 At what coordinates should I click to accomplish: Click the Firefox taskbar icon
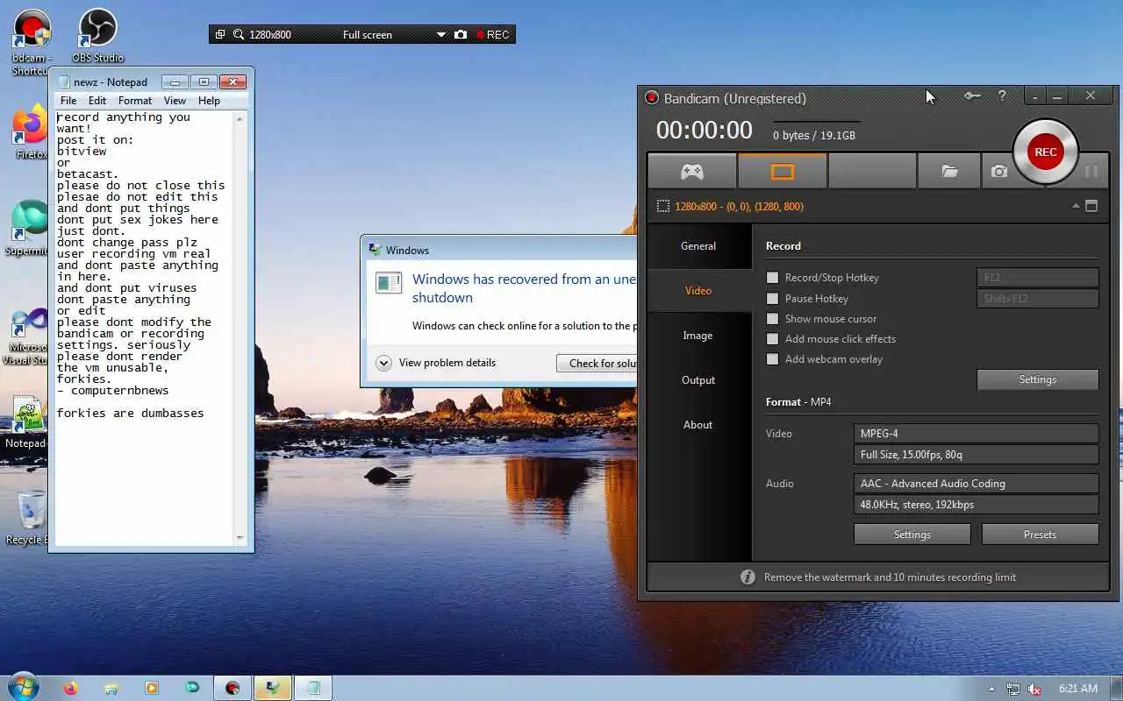tap(70, 689)
